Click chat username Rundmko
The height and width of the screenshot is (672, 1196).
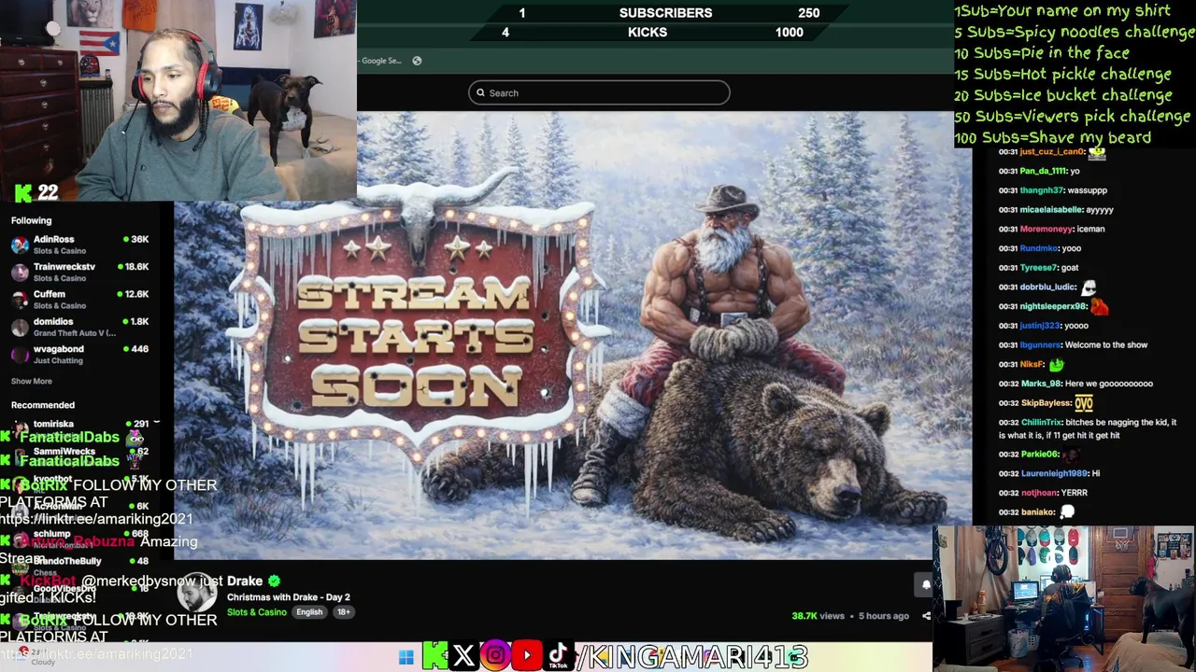coord(1038,248)
